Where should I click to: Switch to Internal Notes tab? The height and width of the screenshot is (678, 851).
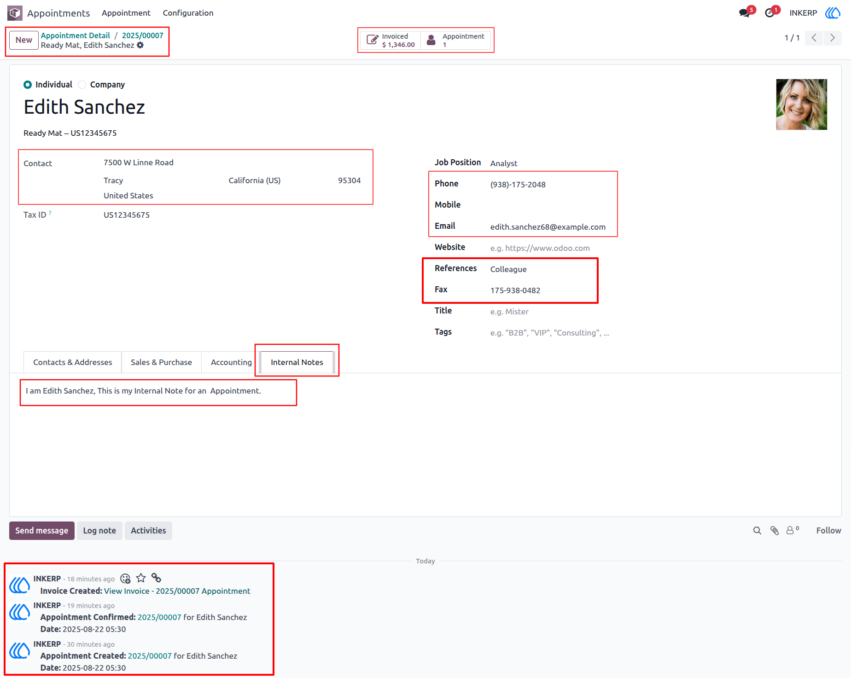point(297,362)
